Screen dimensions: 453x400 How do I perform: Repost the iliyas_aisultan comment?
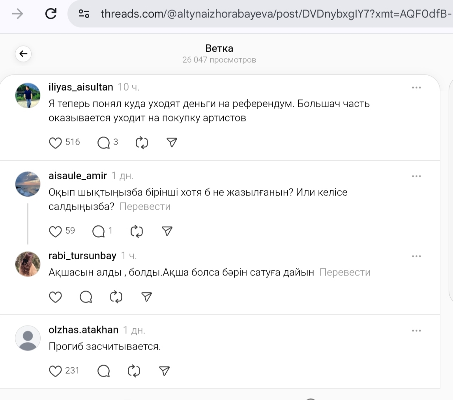coord(141,143)
